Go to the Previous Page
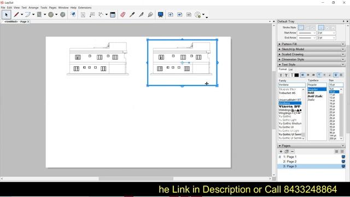Screen dimensions: 350x197 [x=180, y=15]
